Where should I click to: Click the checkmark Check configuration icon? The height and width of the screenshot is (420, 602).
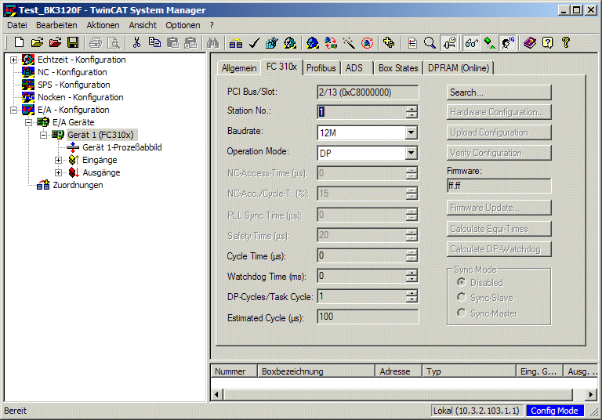coord(254,42)
